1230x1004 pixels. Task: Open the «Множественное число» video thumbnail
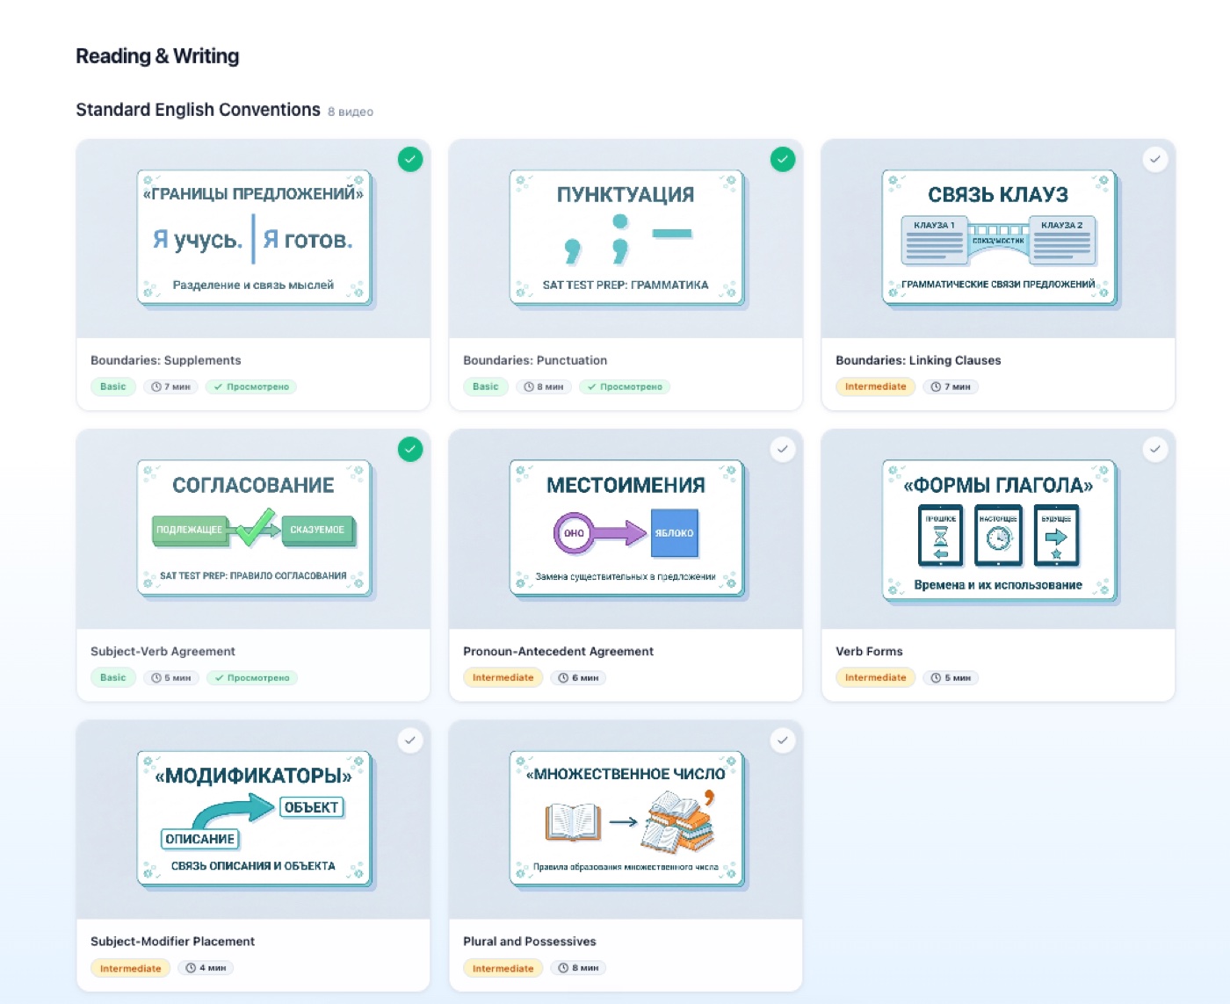tap(626, 820)
